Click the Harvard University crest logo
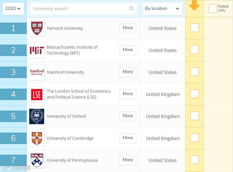This screenshot has height=172, width=233. click(37, 28)
